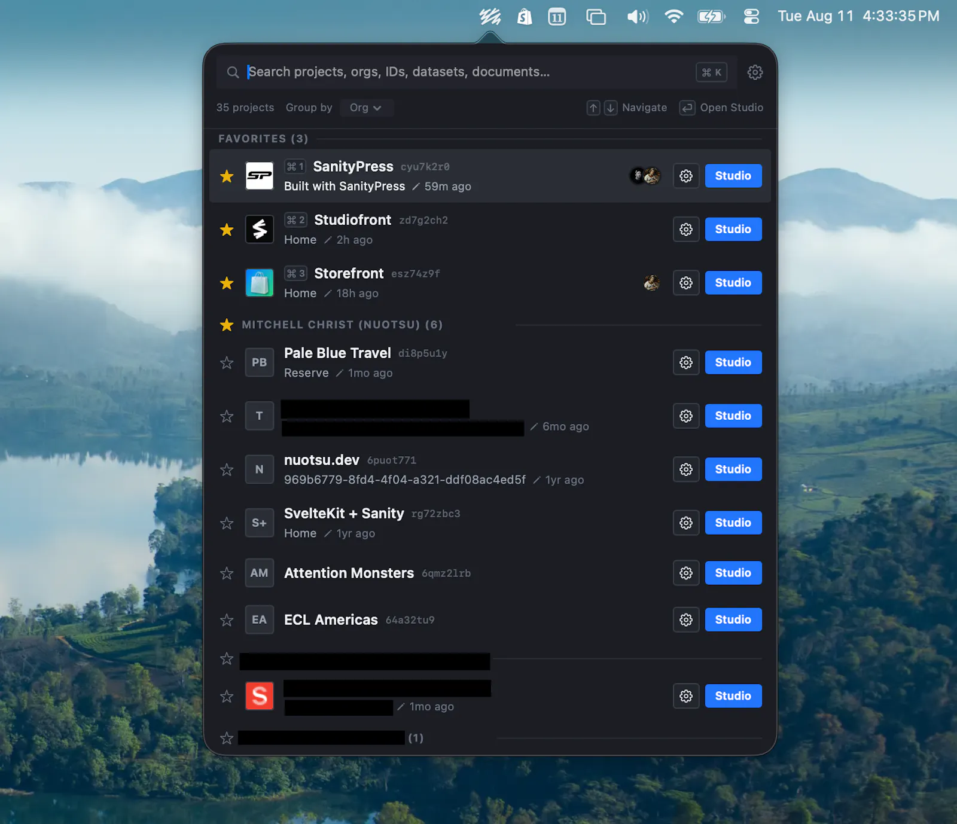Open the calendar menu bar icon
The height and width of the screenshot is (824, 957).
557,16
